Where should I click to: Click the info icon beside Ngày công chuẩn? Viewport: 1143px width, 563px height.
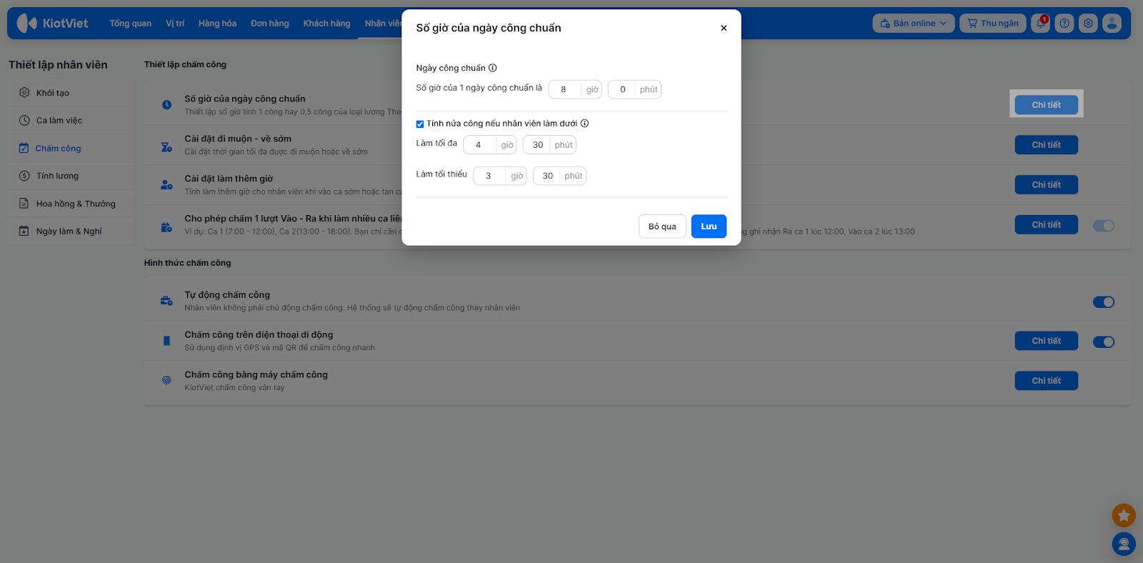click(493, 68)
